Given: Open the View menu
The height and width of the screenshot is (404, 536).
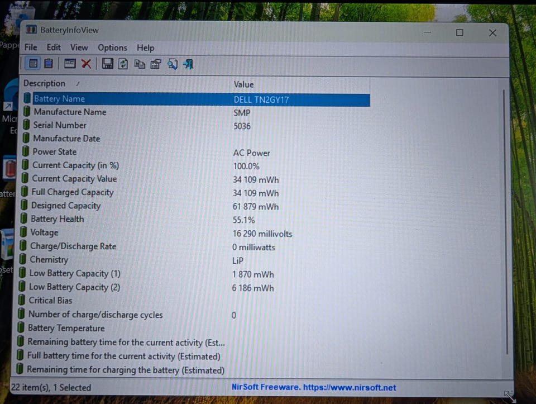Looking at the screenshot, I should coord(79,47).
